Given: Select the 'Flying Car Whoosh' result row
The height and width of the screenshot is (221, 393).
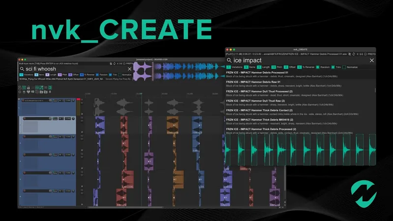Looking at the screenshot, I should (75, 79).
